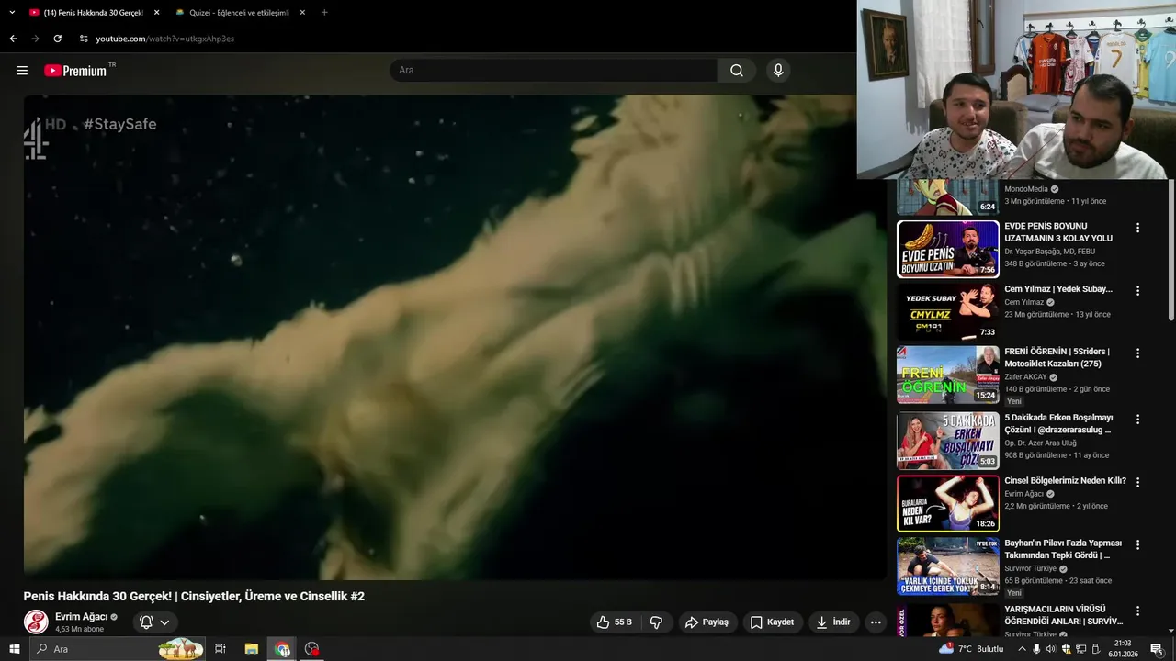Image resolution: width=1176 pixels, height=661 pixels.
Task: Click the MondoMedia channel name
Action: click(x=1026, y=189)
